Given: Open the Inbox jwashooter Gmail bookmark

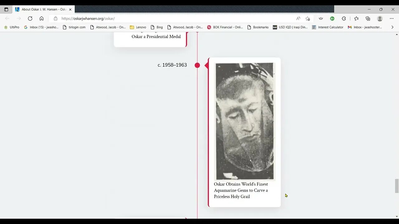Looking at the screenshot, I should [365, 27].
